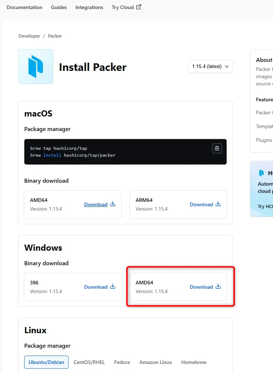
Task: Click the Windows 386 architecture label
Action: (x=34, y=283)
